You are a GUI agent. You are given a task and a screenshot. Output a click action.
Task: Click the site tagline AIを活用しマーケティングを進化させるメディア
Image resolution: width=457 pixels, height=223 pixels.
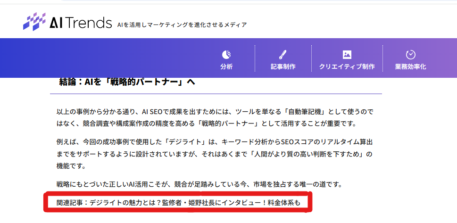pyautogui.click(x=182, y=25)
